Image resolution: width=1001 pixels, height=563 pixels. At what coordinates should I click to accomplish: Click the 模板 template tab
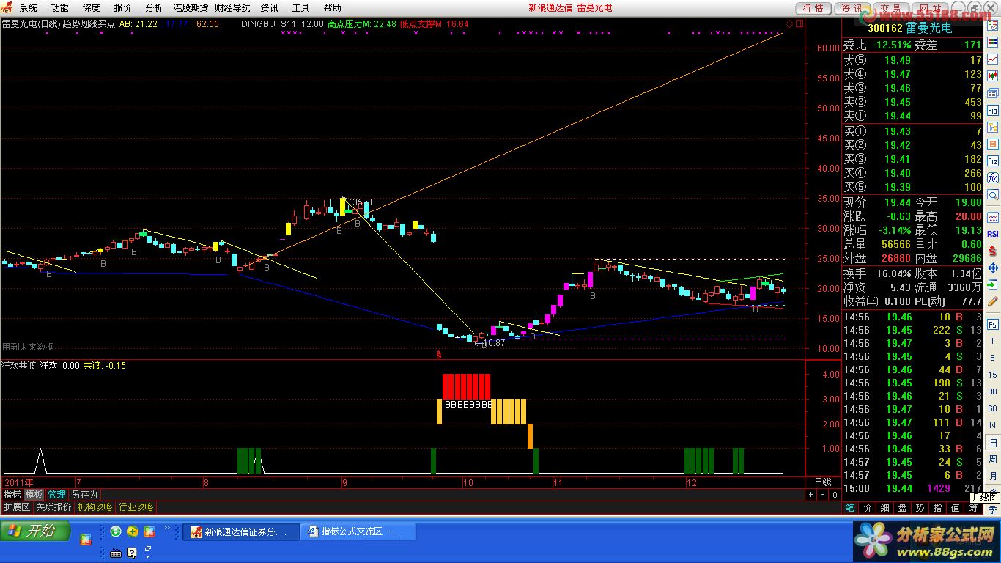coord(34,495)
